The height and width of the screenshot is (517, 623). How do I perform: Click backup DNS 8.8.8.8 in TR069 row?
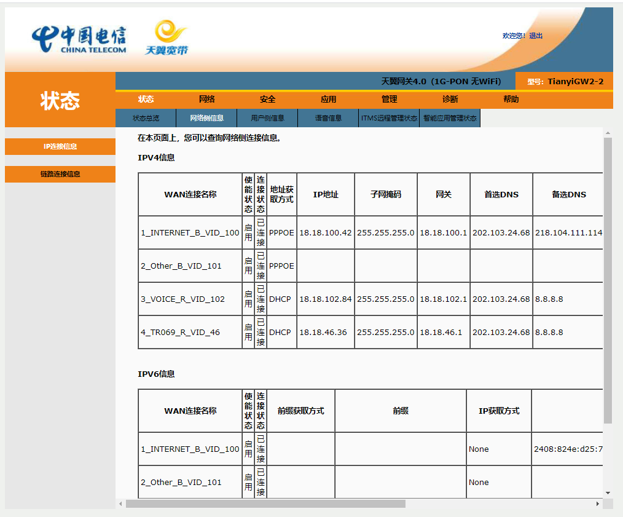point(549,333)
